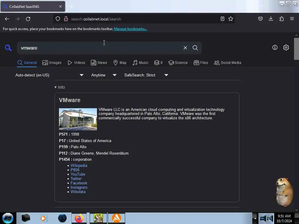The width and height of the screenshot is (299, 224).
Task: Click the VMware infobox heading
Action: [69, 100]
